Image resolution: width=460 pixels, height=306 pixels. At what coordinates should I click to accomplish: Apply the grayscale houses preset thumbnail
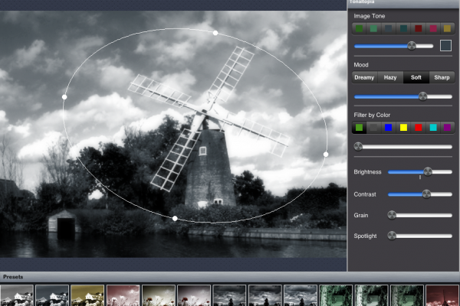point(16,295)
